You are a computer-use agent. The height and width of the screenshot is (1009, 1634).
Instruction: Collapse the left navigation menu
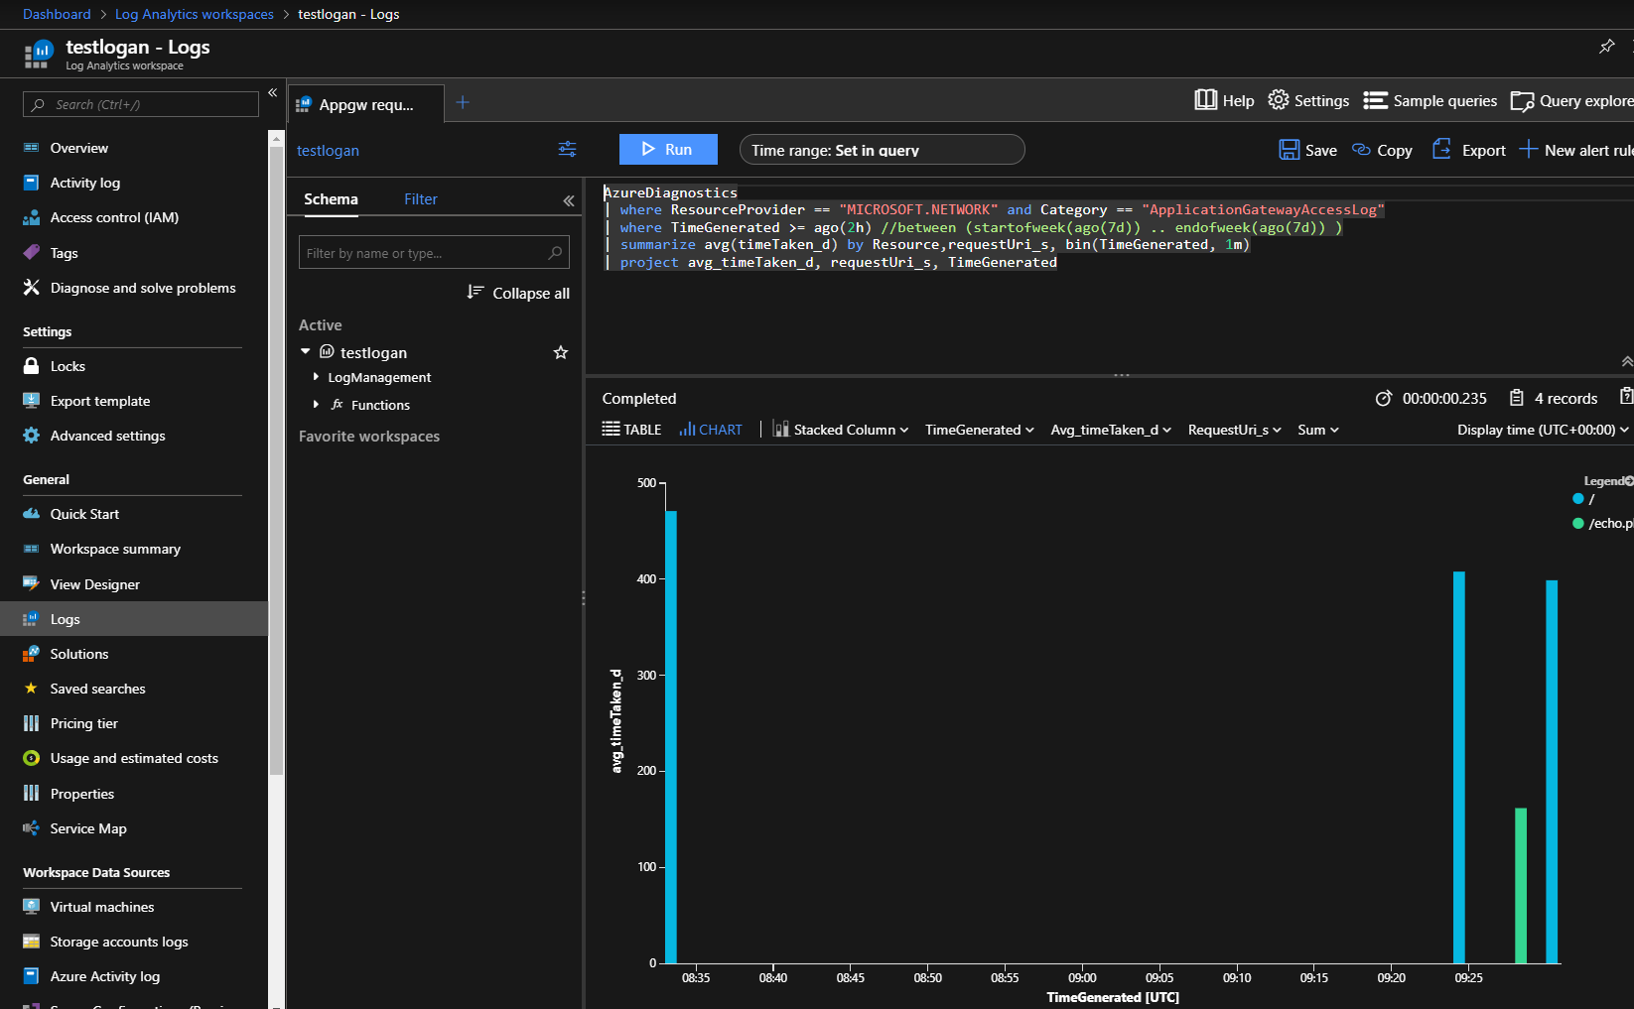[x=272, y=92]
